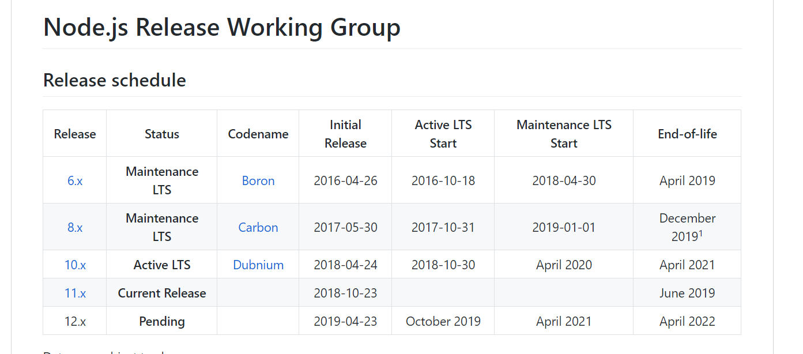
Task: Click the date 2018-04-30
Action: 564,180
